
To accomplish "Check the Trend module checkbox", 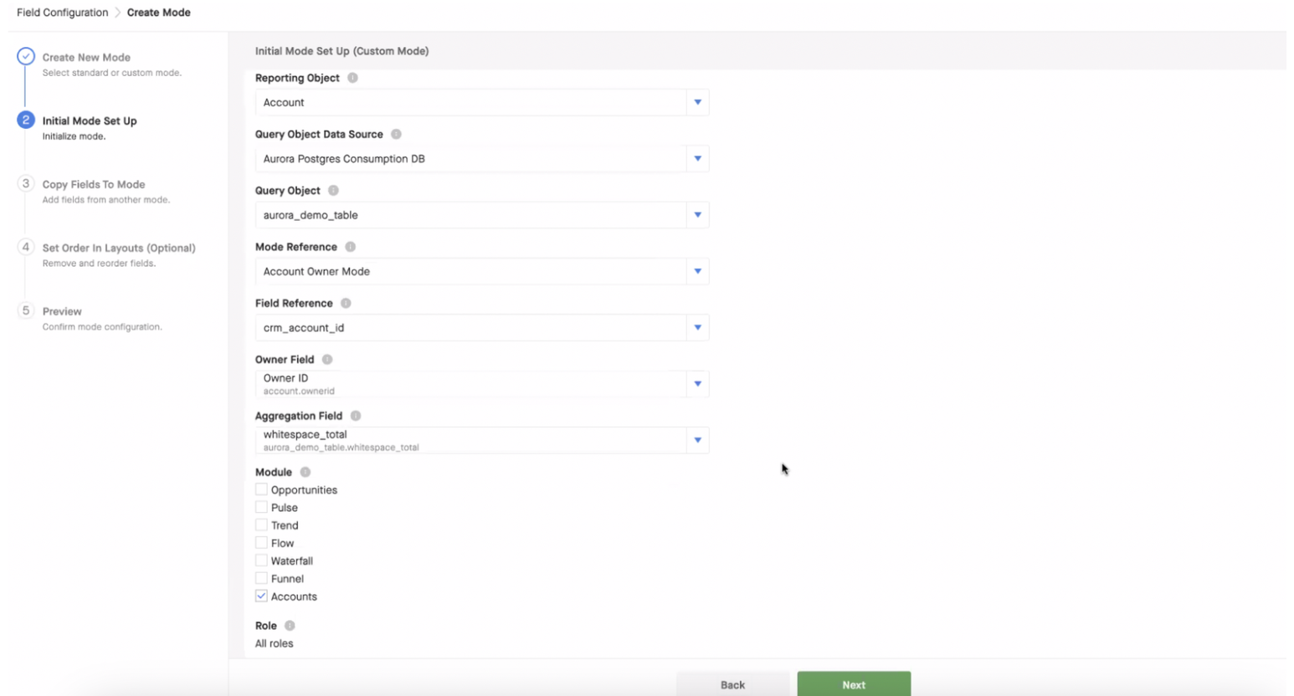I will pyautogui.click(x=261, y=525).
